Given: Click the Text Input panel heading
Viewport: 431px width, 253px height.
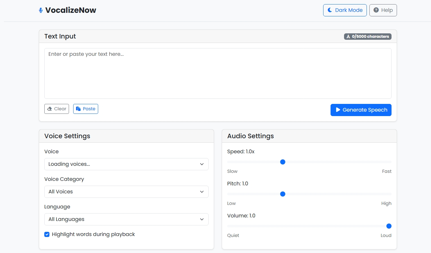Looking at the screenshot, I should pyautogui.click(x=60, y=36).
